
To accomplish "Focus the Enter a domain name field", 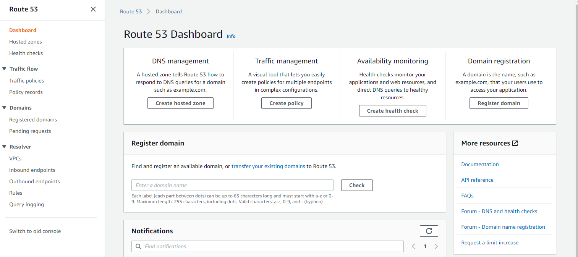I will coord(232,185).
